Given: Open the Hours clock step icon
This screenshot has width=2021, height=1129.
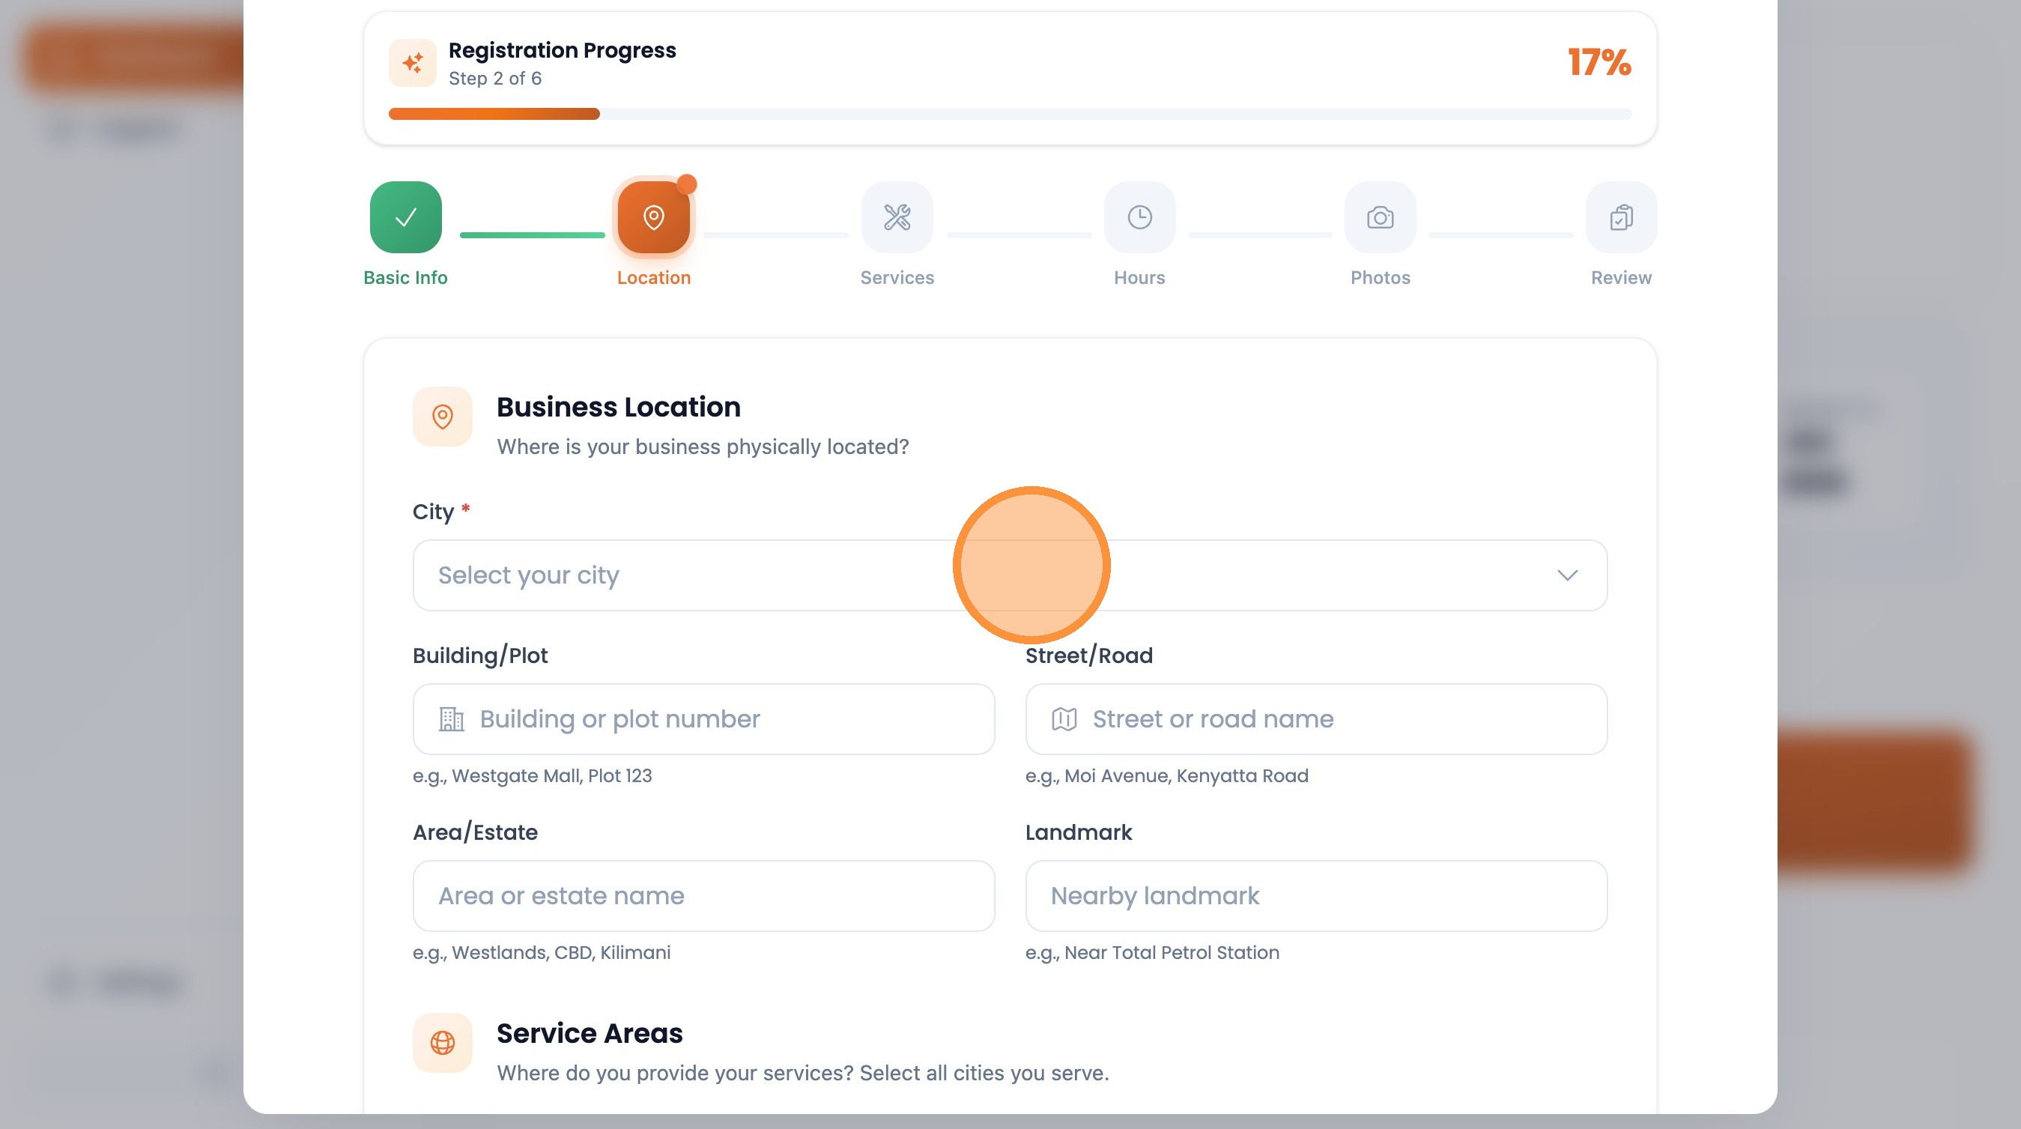Looking at the screenshot, I should (x=1139, y=217).
